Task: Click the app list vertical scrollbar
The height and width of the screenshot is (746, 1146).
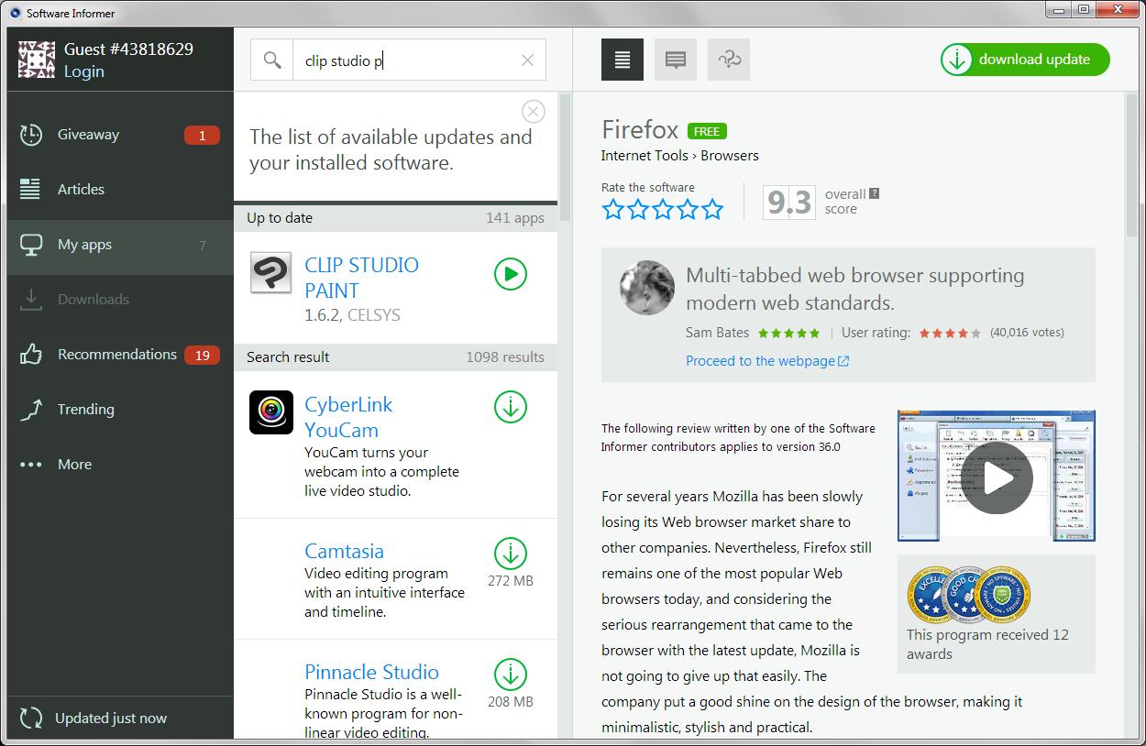Action: (565, 156)
